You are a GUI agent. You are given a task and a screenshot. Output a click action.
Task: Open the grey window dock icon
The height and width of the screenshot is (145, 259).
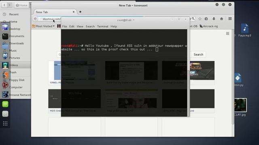click(5, 114)
